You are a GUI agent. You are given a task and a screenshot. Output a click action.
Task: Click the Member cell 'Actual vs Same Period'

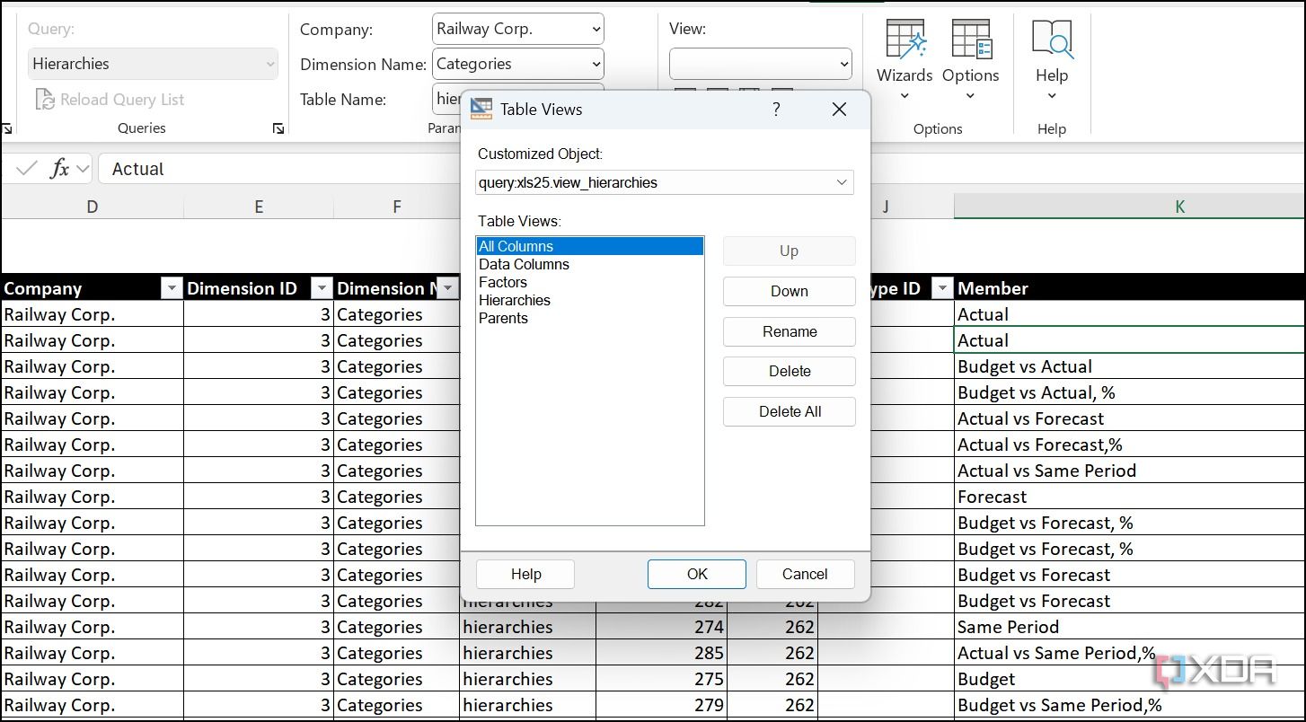click(x=1129, y=471)
